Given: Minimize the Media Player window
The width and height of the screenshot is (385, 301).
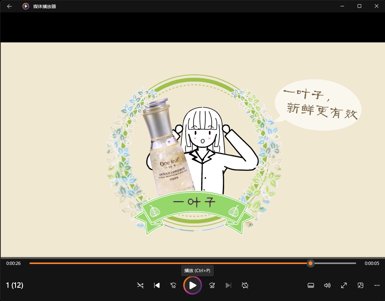Looking at the screenshot, I should click(342, 6).
